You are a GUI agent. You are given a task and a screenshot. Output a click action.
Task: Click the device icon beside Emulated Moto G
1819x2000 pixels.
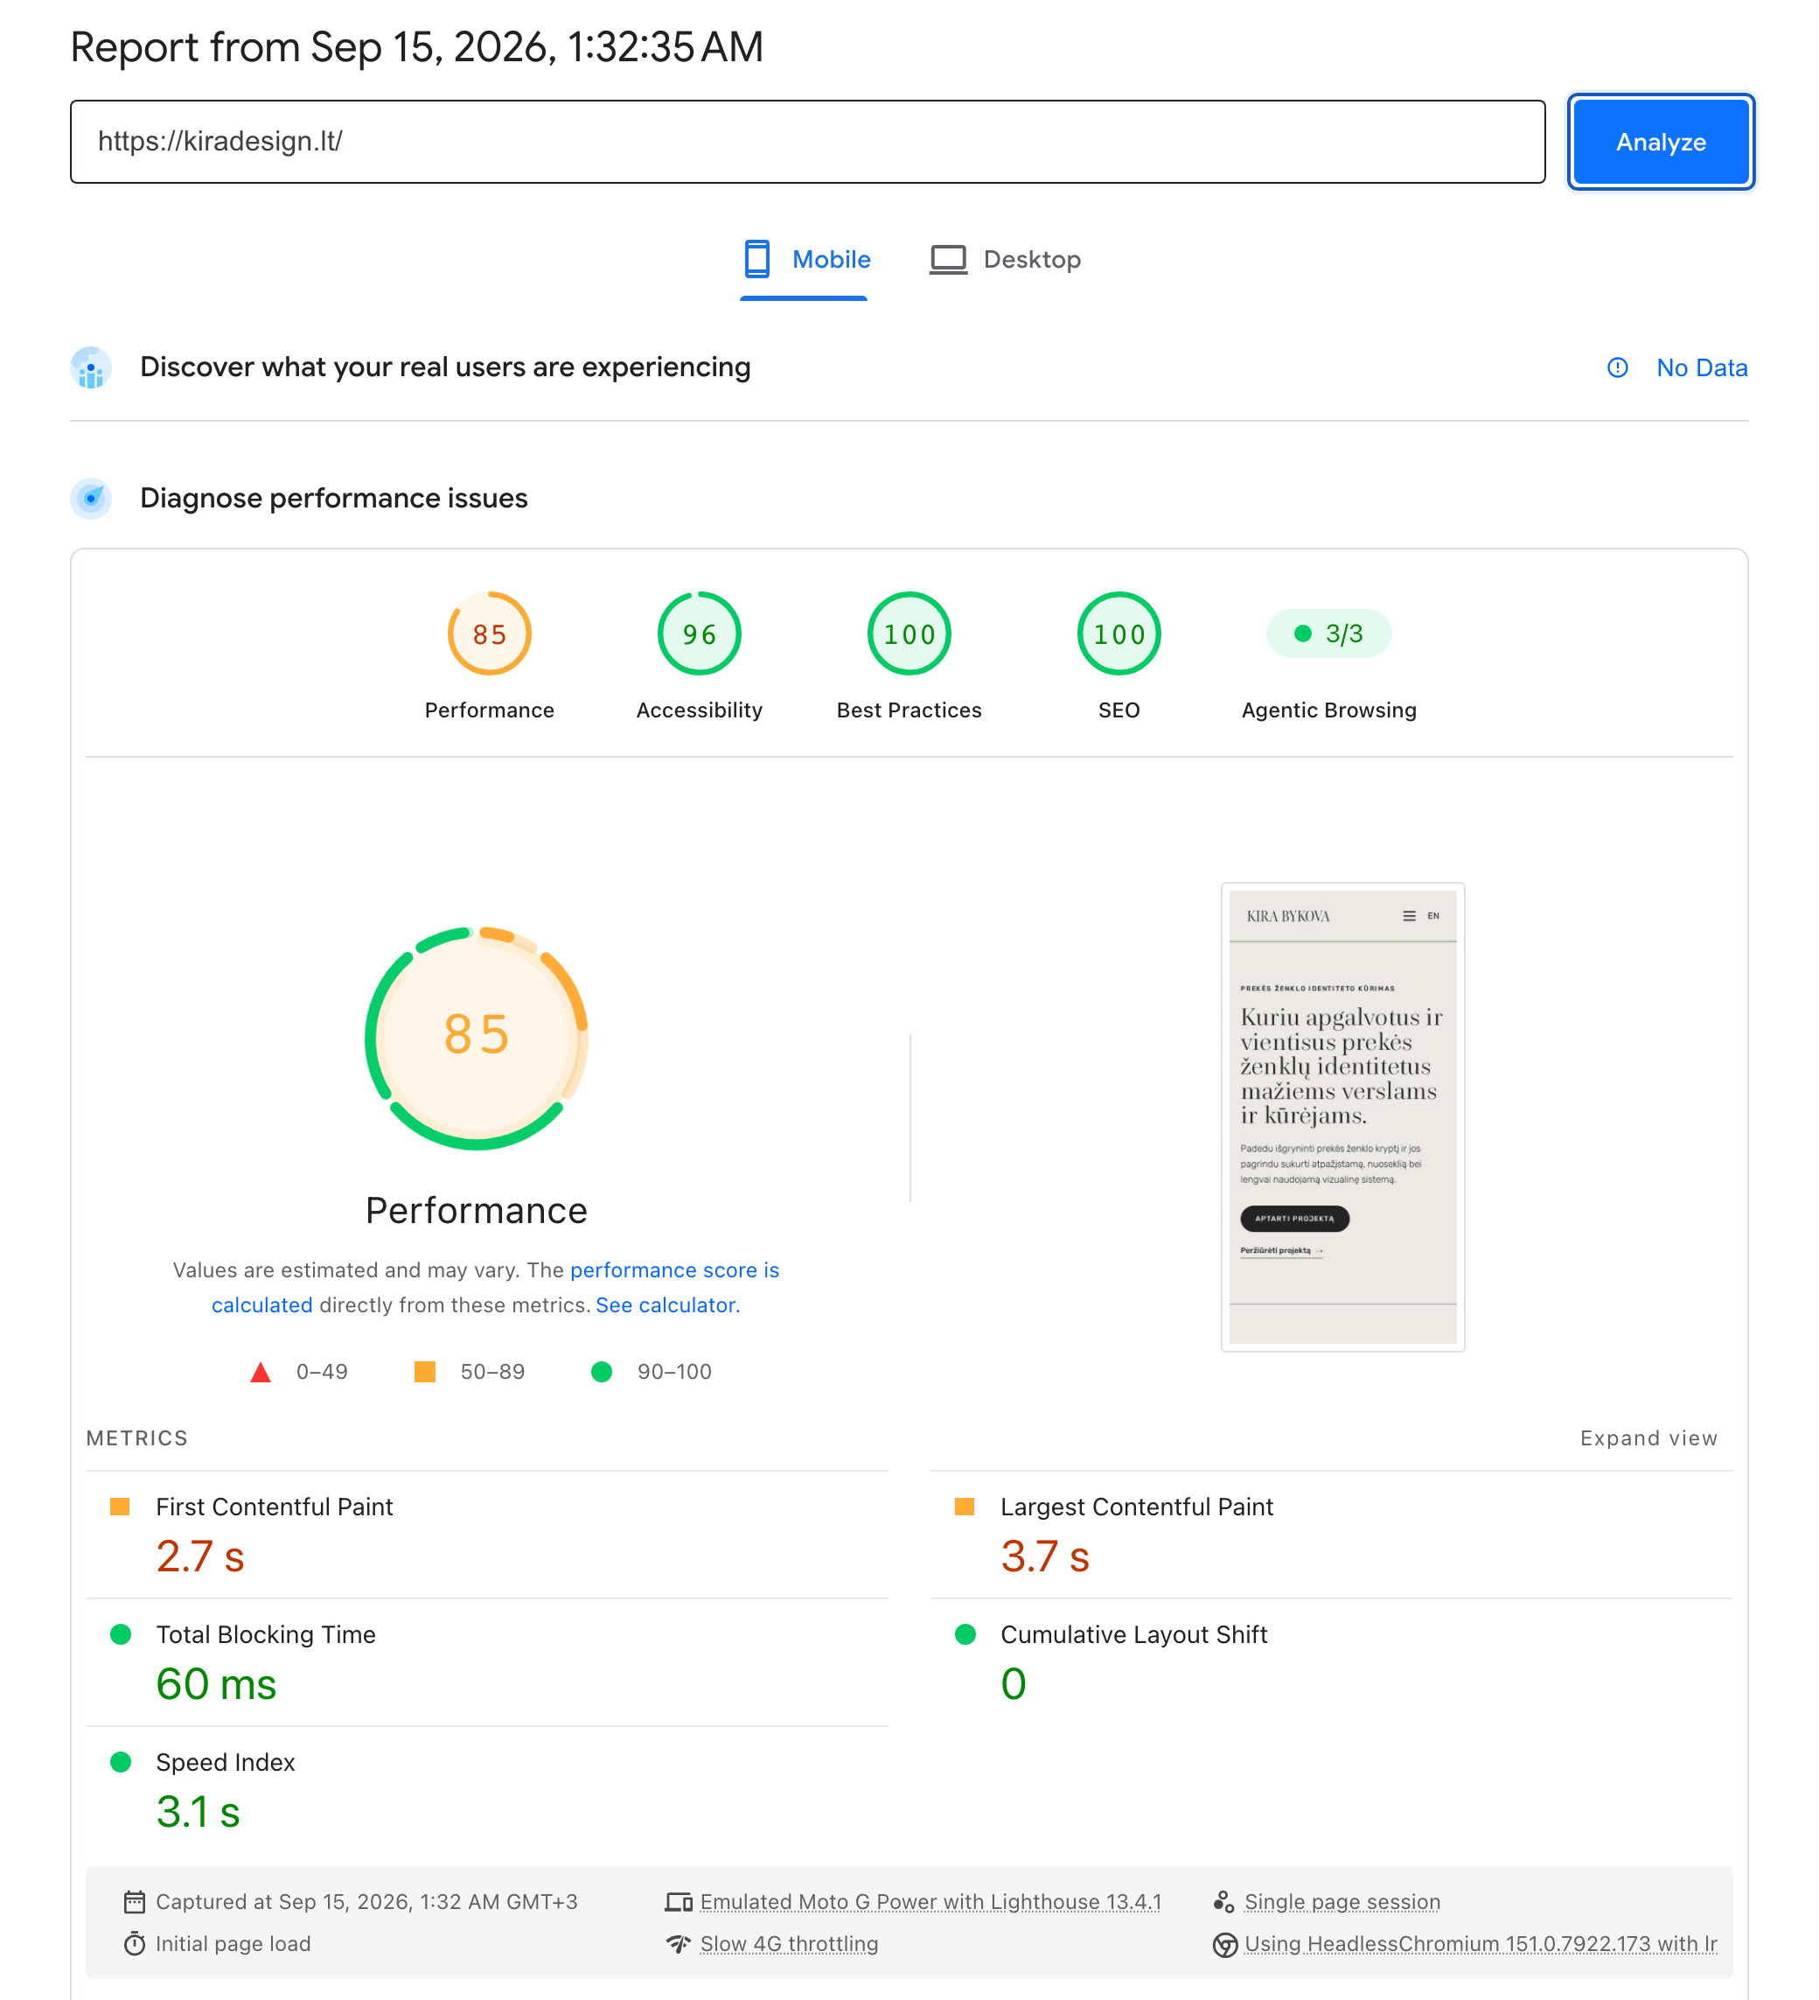[679, 1901]
